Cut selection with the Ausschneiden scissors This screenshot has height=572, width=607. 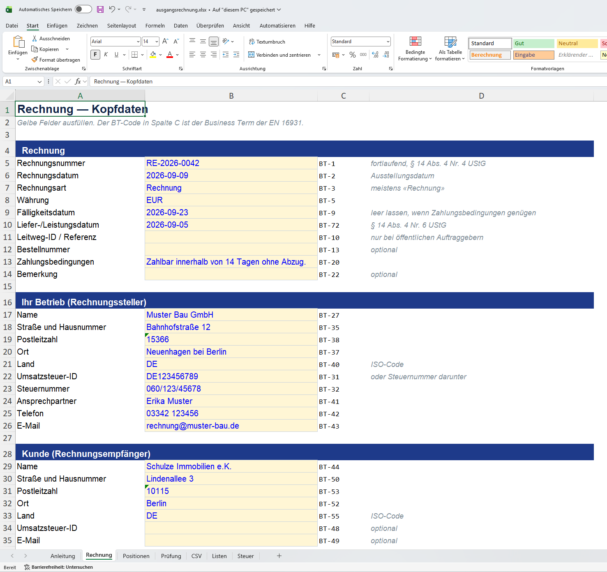coord(51,39)
